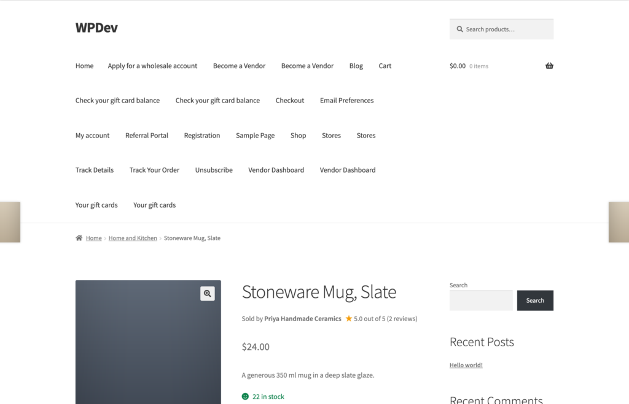Open the Sample Page menu item
Viewport: 629px width, 404px height.
click(255, 136)
